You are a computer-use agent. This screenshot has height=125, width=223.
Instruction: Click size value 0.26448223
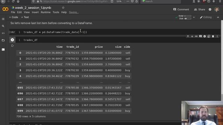[113, 93]
